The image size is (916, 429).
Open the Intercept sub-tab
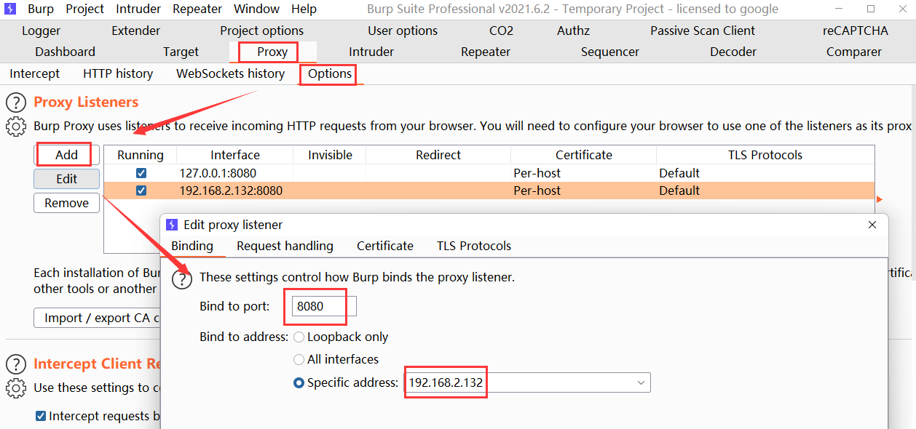[35, 73]
